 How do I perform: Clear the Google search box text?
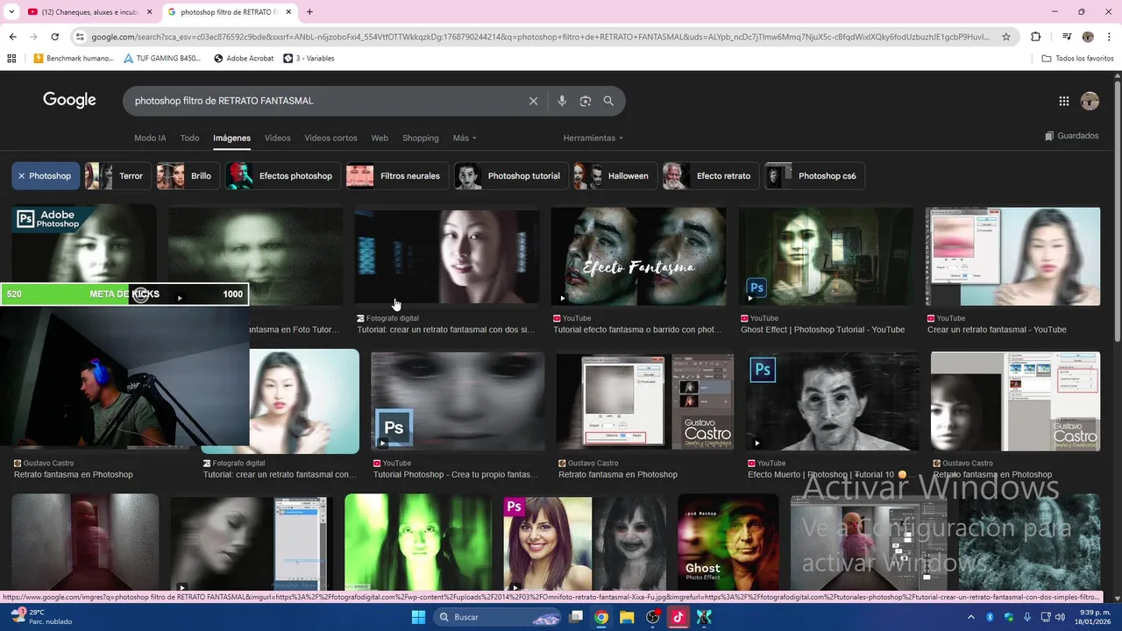[x=533, y=101]
